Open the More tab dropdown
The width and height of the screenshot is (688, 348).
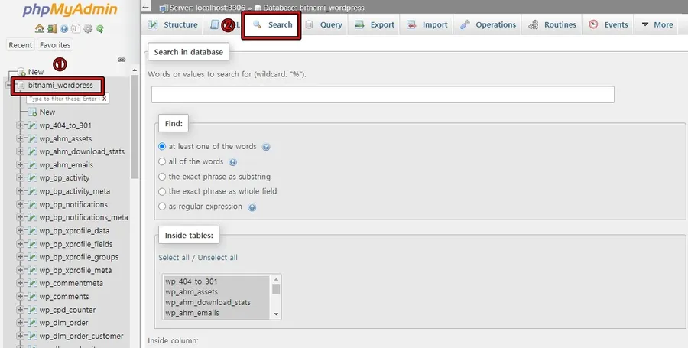pos(657,24)
